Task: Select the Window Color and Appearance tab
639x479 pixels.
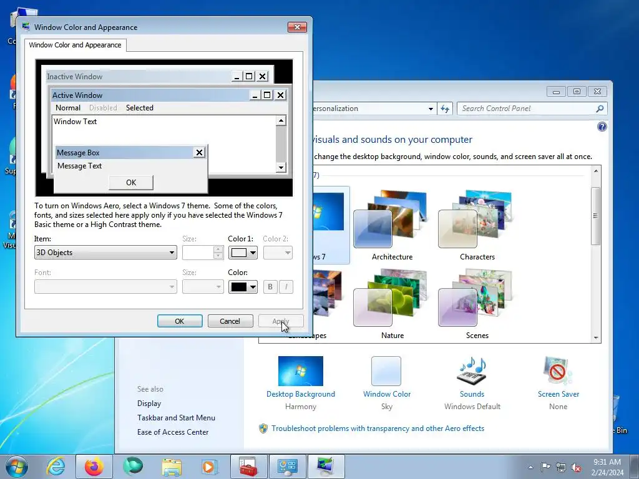Action: coord(75,45)
